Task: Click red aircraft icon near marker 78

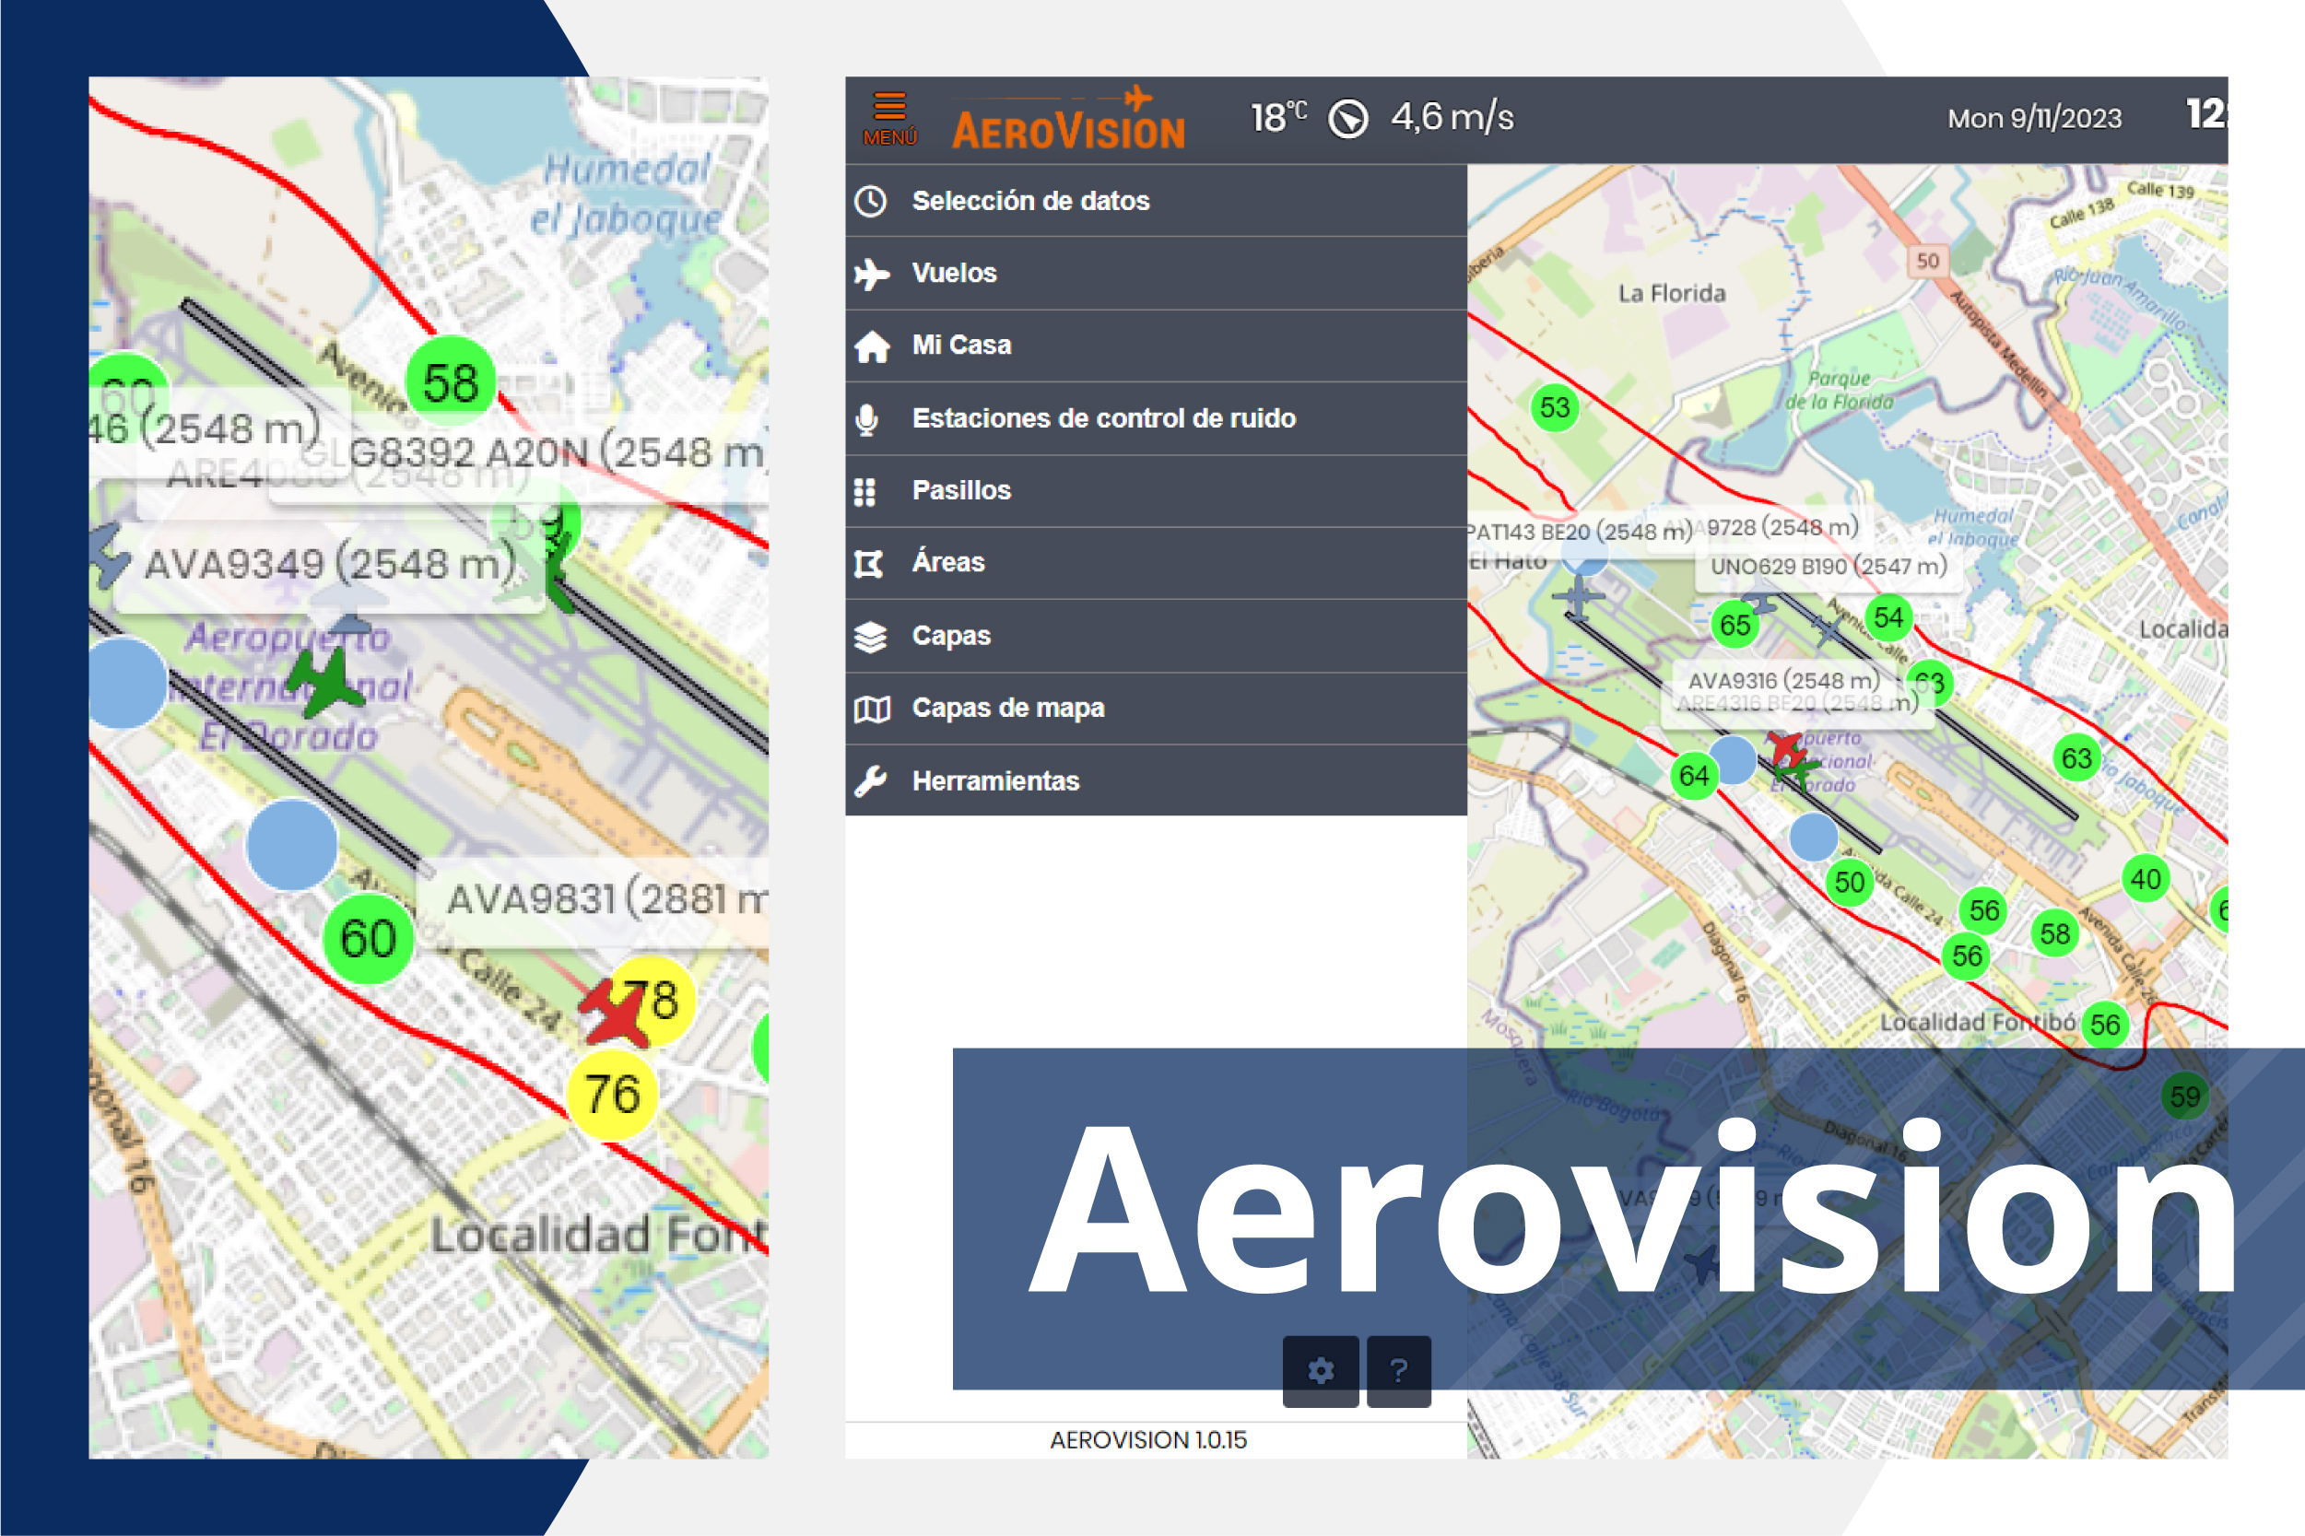Action: (616, 1014)
